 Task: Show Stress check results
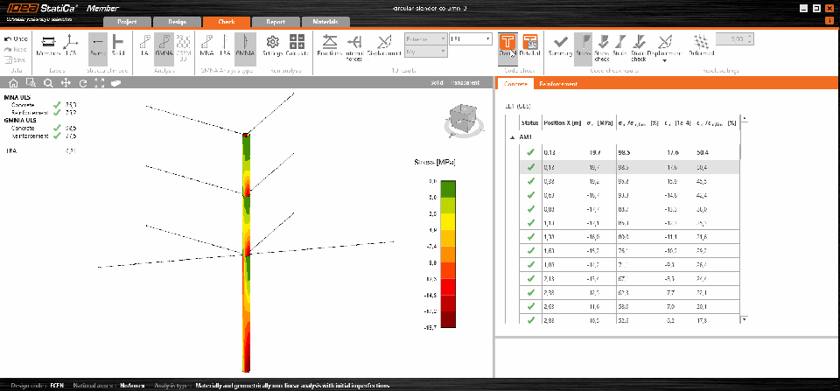[602, 47]
